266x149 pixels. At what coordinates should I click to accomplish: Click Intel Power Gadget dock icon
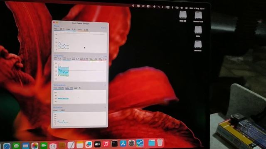coord(140,143)
